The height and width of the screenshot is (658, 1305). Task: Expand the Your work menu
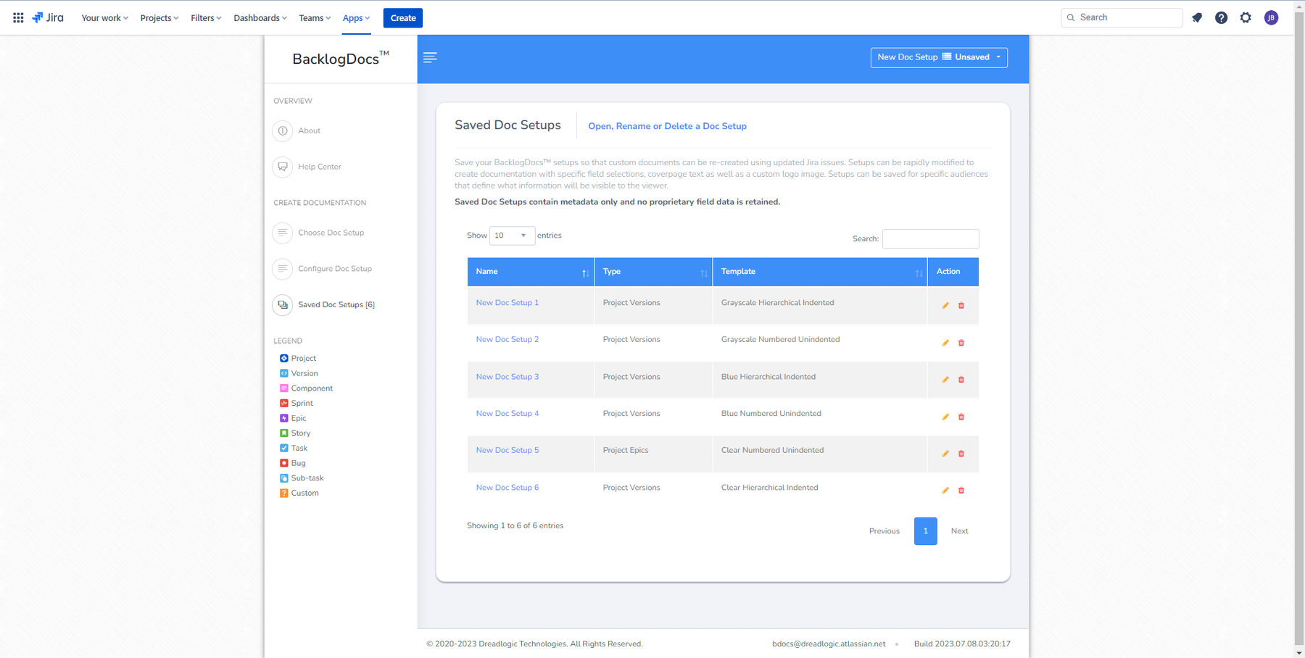(104, 17)
